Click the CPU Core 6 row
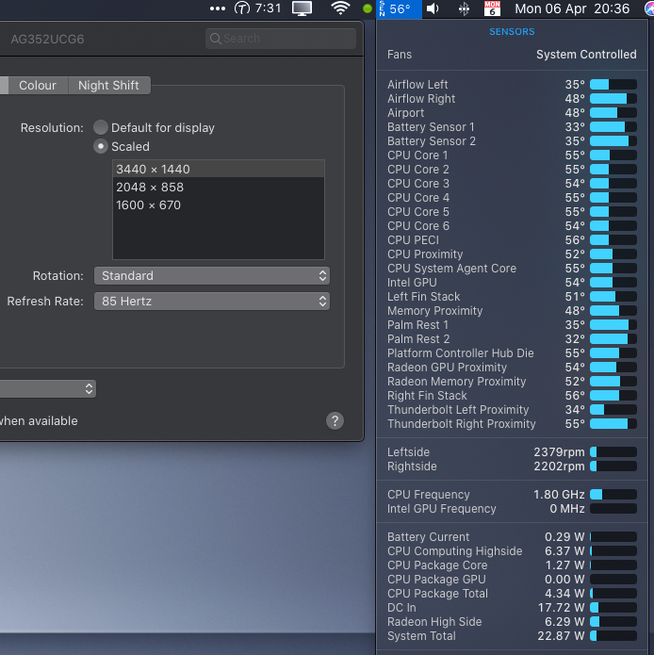 click(x=512, y=226)
